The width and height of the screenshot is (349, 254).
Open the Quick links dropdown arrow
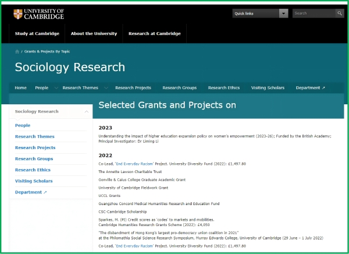click(284, 13)
